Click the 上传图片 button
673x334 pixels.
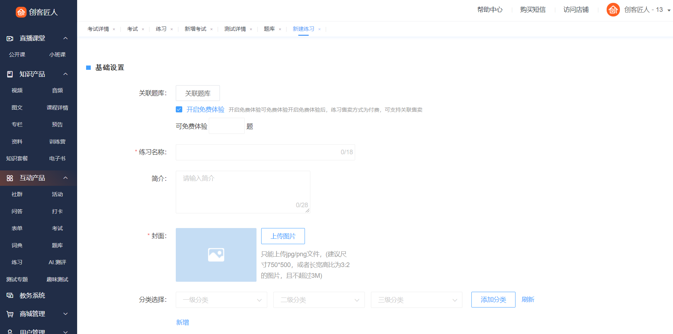[x=283, y=236]
